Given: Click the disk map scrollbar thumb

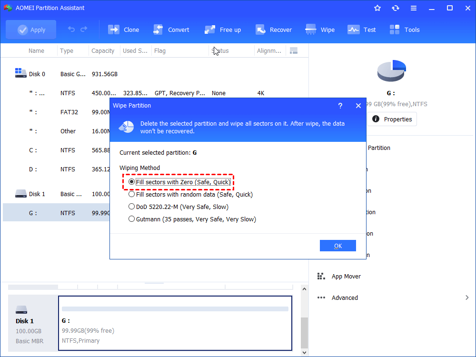Looking at the screenshot, I should [304, 333].
